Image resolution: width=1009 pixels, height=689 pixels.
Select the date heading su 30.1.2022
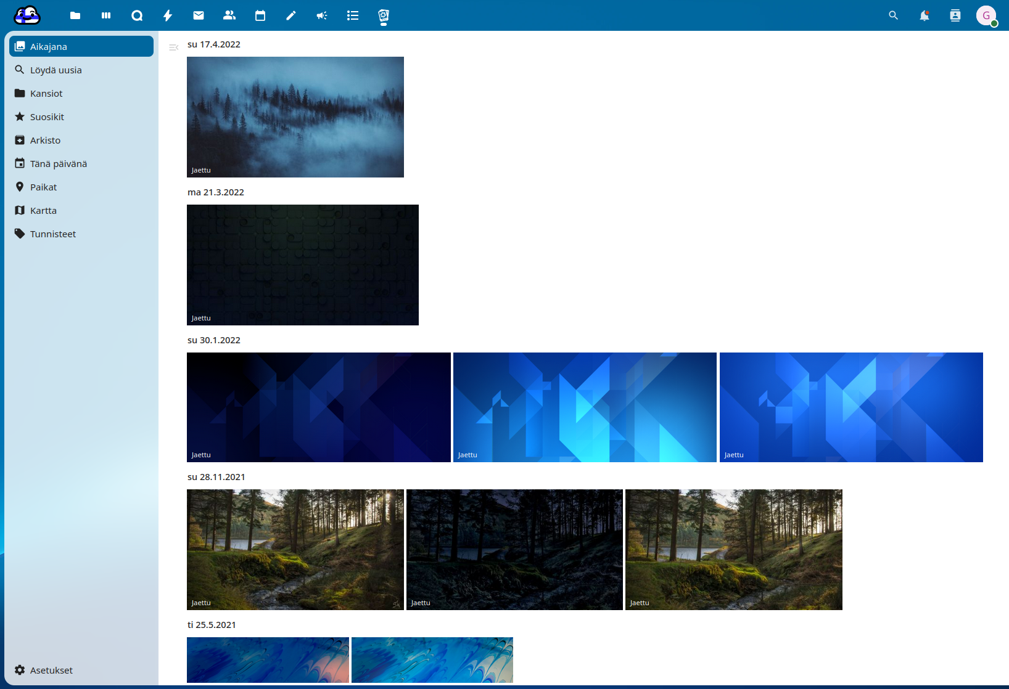tap(214, 340)
